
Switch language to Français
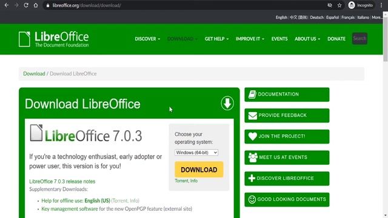pos(348,18)
